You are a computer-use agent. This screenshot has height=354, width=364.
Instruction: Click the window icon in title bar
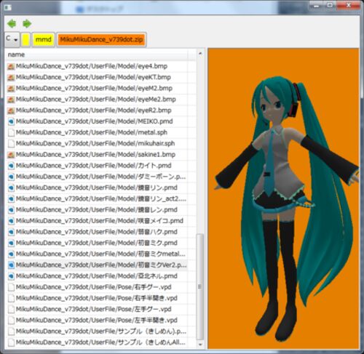7,7
